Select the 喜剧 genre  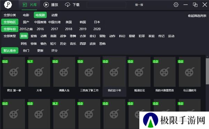[53, 36]
